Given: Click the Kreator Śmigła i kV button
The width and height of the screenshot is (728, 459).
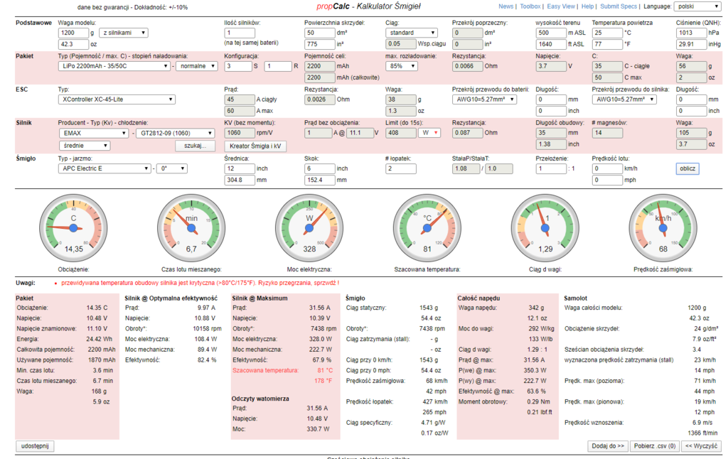Looking at the screenshot, I should (255, 146).
